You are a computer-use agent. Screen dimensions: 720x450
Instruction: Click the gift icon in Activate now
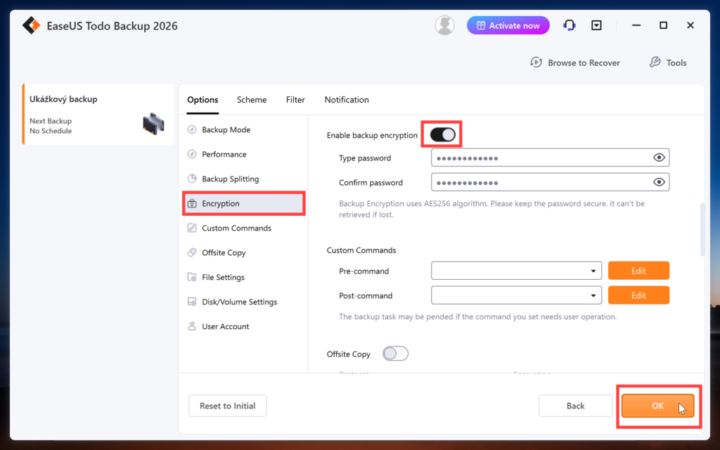[481, 26]
